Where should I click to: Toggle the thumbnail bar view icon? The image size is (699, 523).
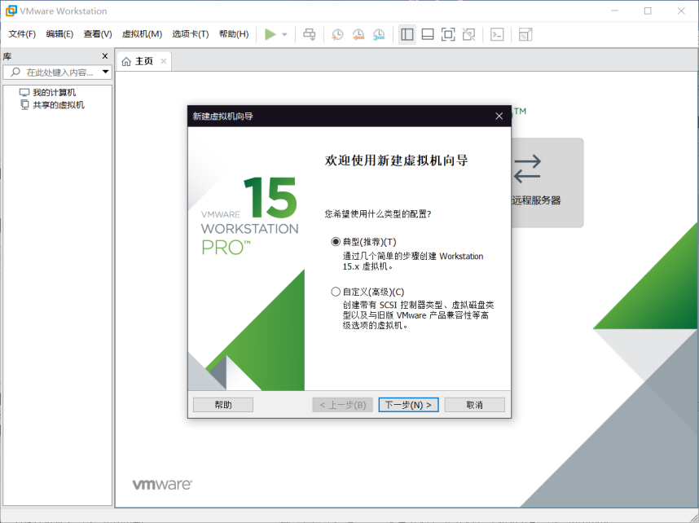point(428,34)
